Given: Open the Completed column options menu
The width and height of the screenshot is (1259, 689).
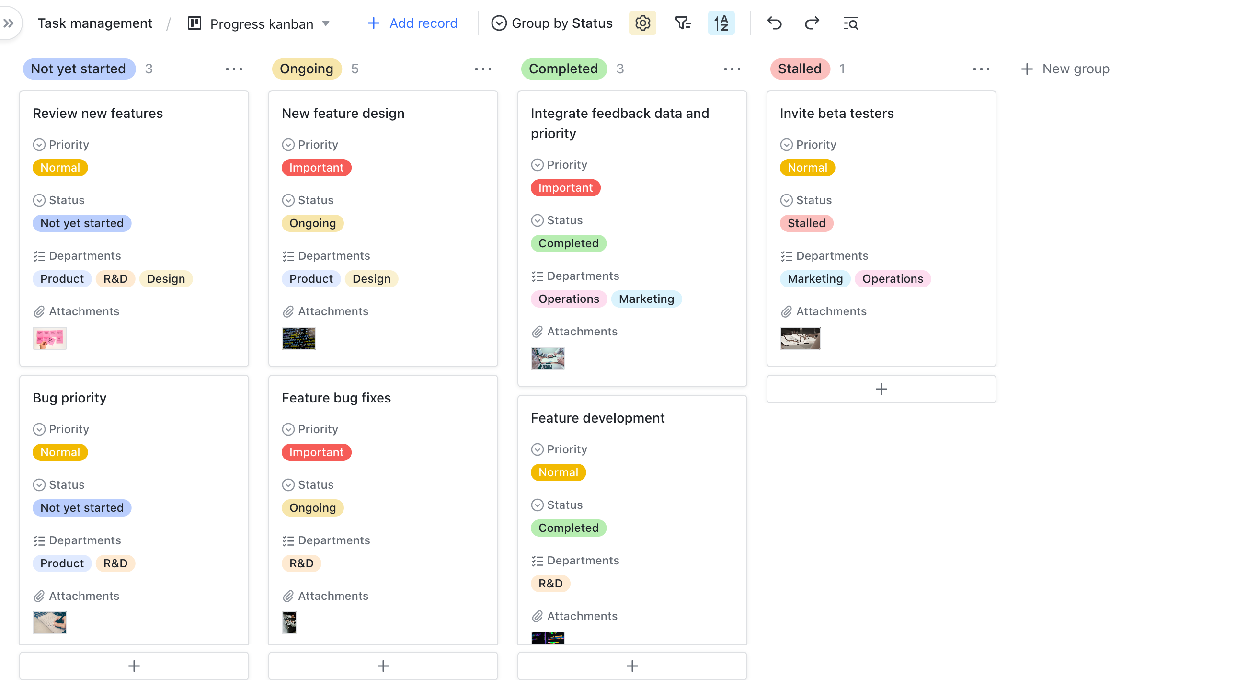Looking at the screenshot, I should pos(732,69).
